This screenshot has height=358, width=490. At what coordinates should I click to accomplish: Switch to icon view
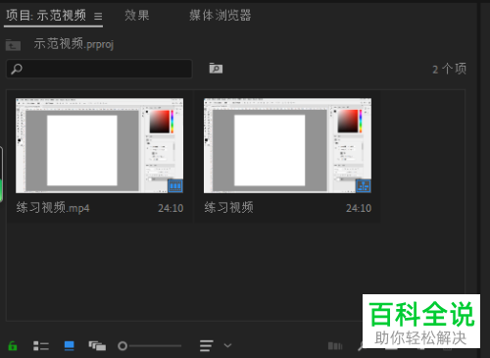(x=70, y=346)
